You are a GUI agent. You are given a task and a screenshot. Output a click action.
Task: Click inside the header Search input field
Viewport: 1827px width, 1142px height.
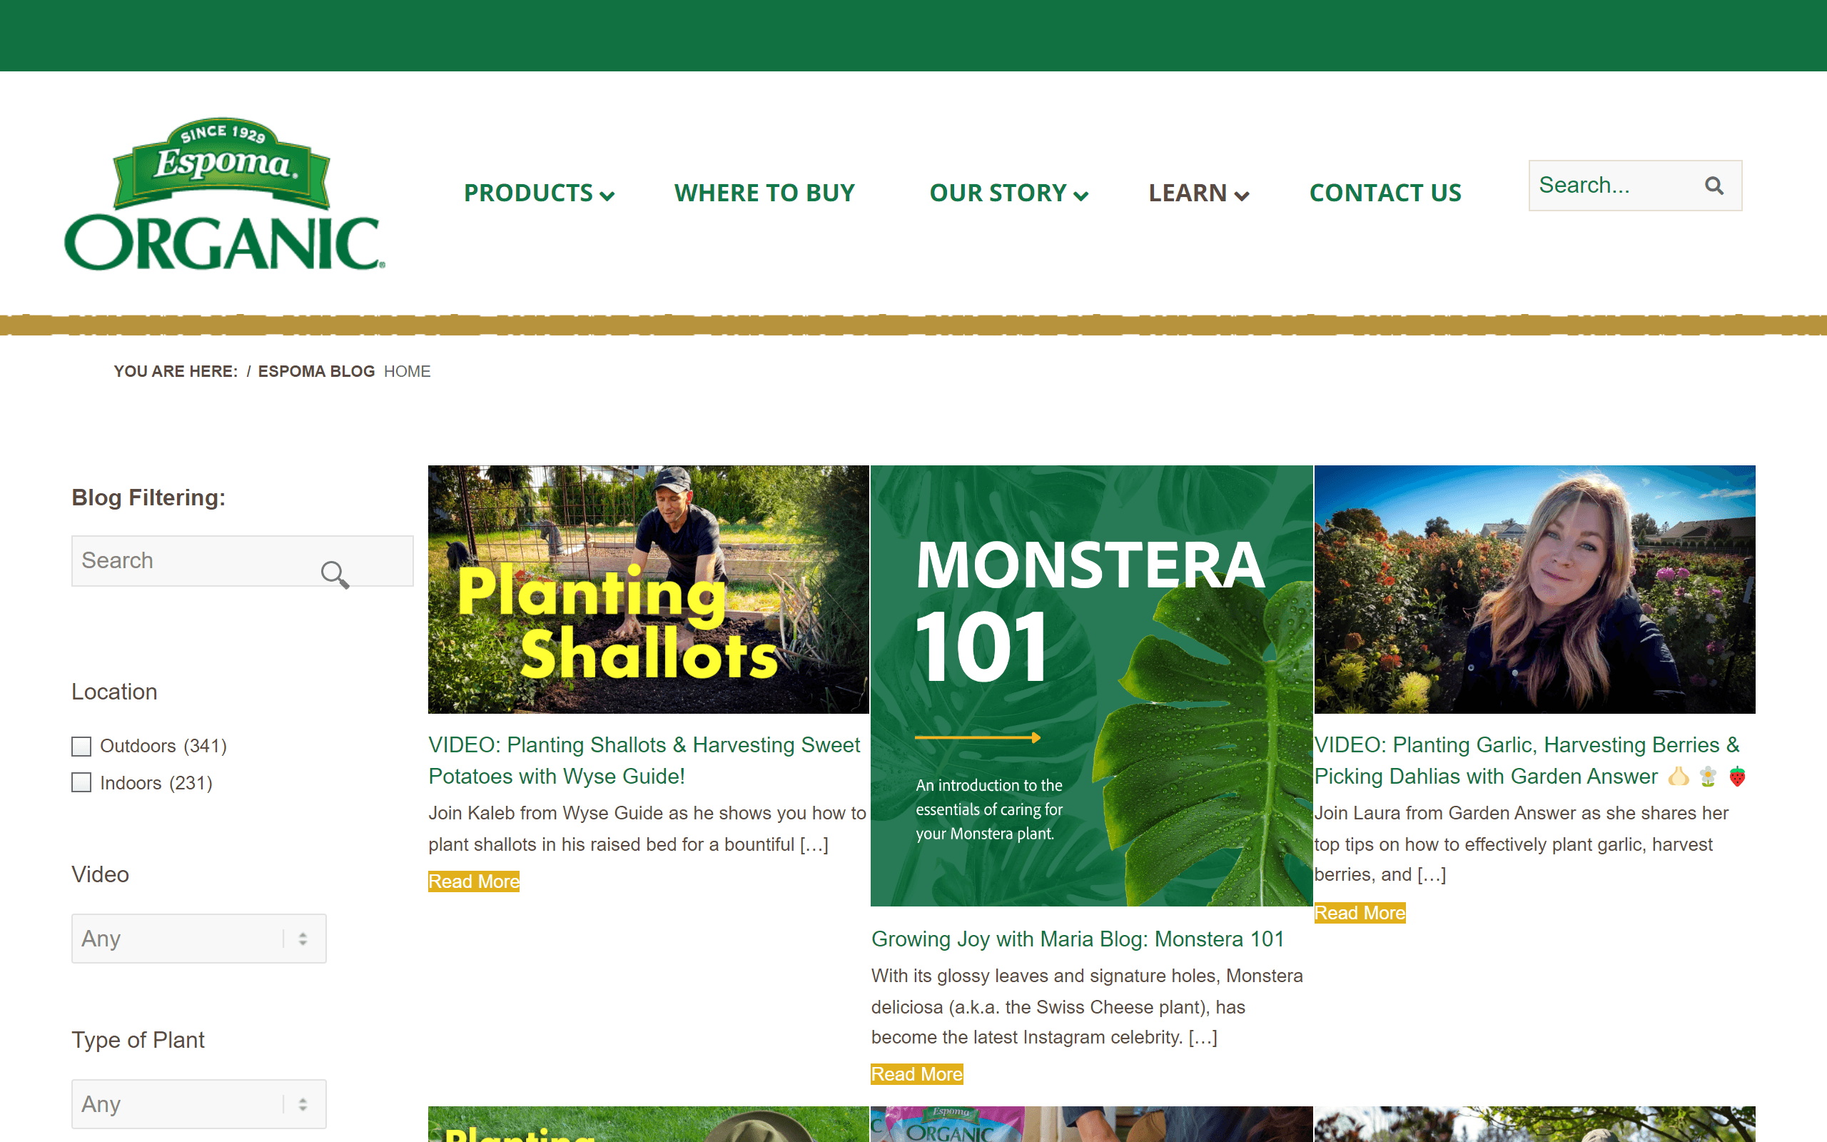1601,185
